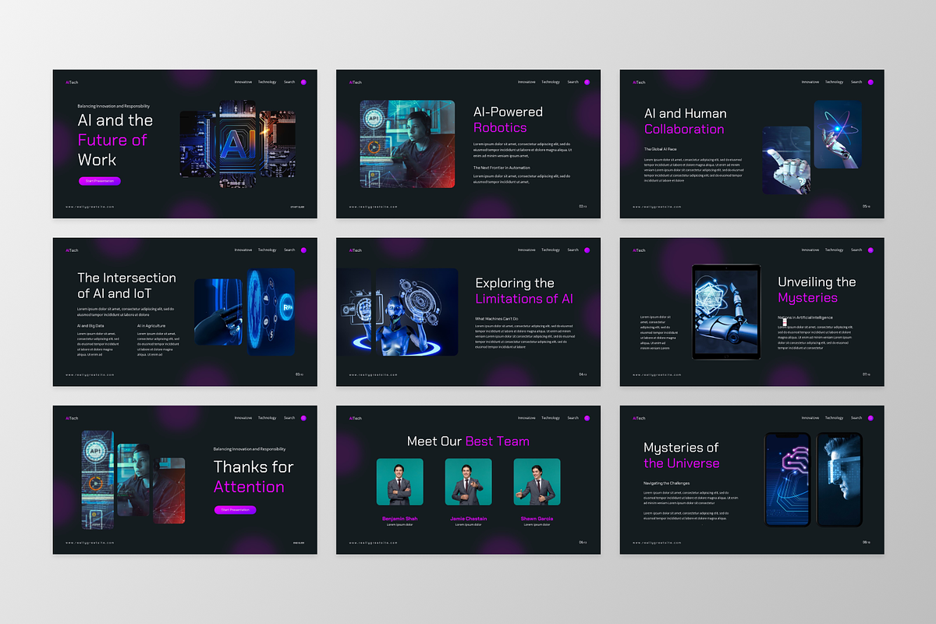
Task: Click the AiTech logo on the Limitations of AI slide
Action: (356, 250)
